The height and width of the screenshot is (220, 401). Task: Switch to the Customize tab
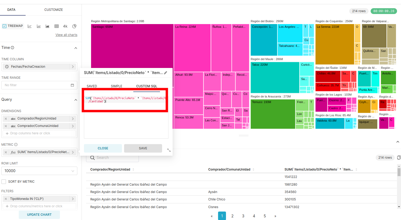54,10
